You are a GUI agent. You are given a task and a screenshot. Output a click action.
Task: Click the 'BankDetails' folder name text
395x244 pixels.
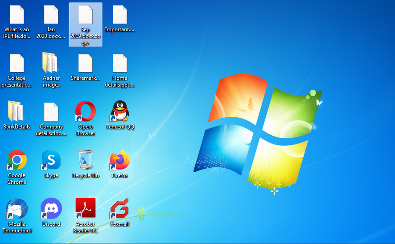pyautogui.click(x=16, y=127)
